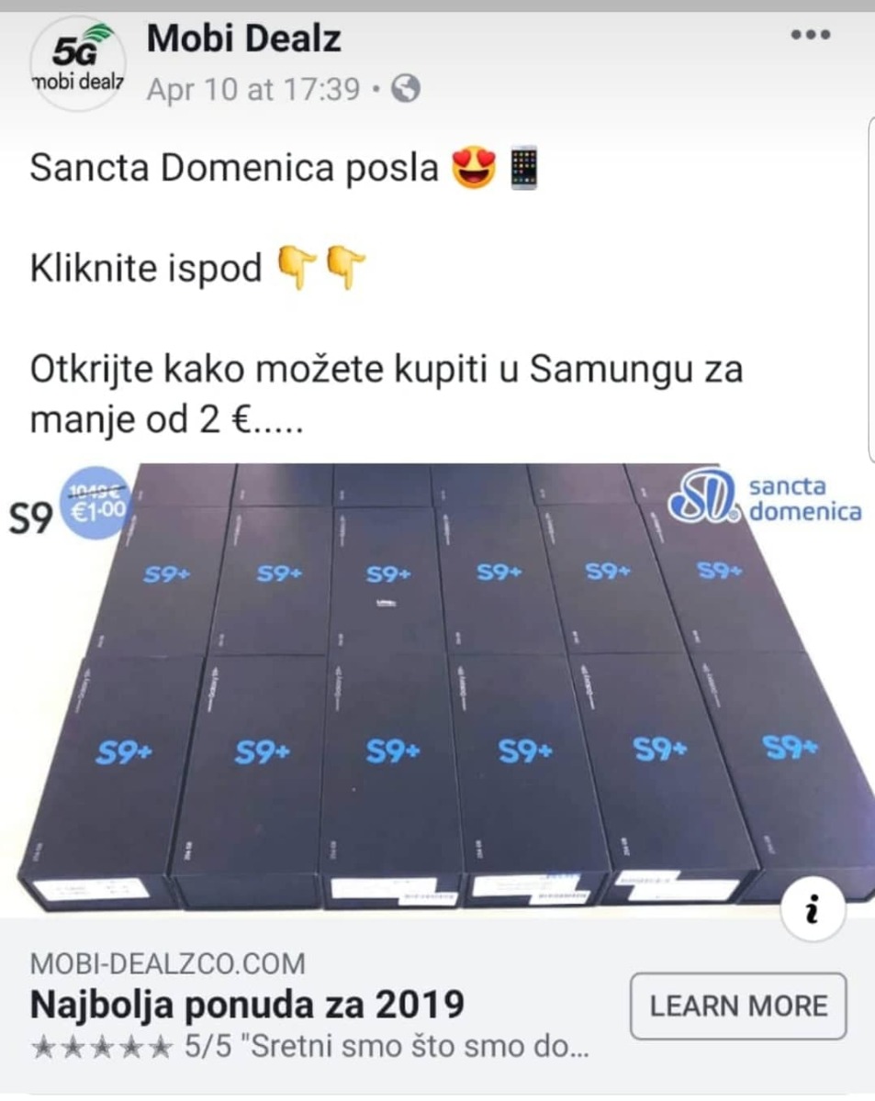875x1101 pixels.
Task: Click the Mobi Dealz 5G profile picture
Action: coord(78,62)
